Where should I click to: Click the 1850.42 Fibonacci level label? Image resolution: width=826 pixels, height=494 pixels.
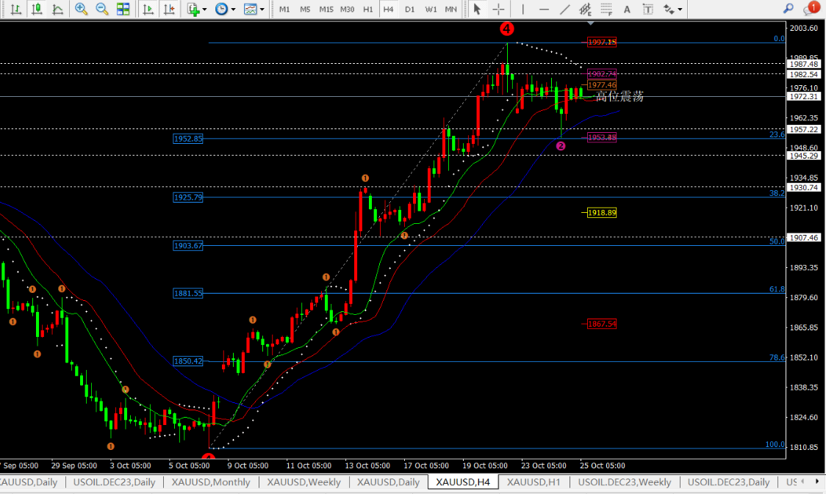(x=188, y=361)
